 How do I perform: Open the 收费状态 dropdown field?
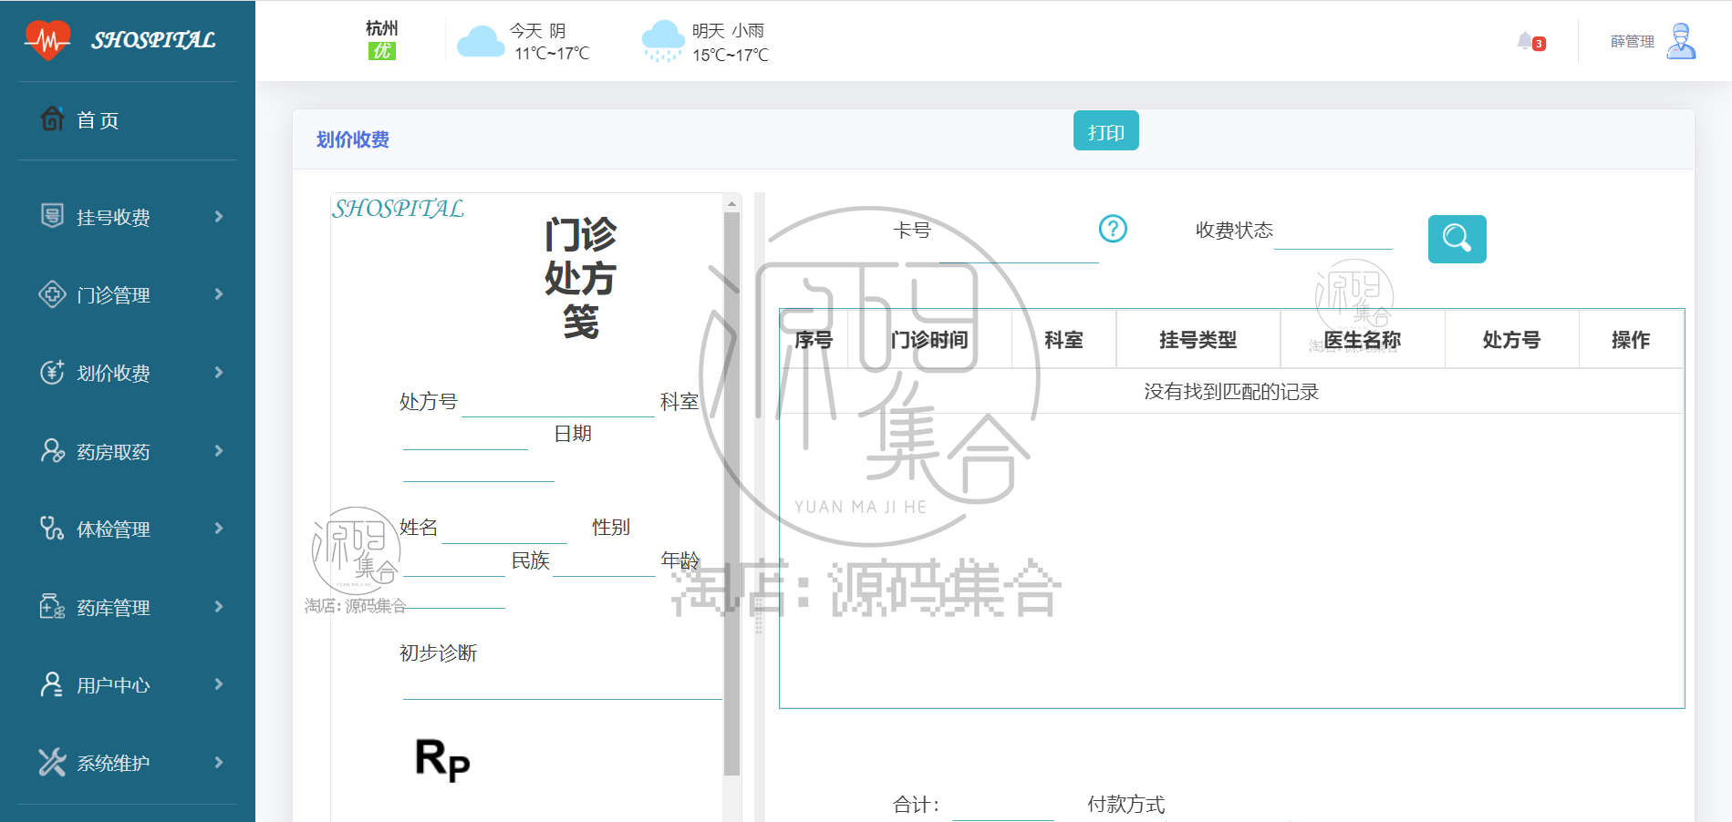[x=1333, y=232]
